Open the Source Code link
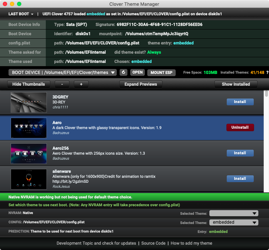 coord(153,243)
